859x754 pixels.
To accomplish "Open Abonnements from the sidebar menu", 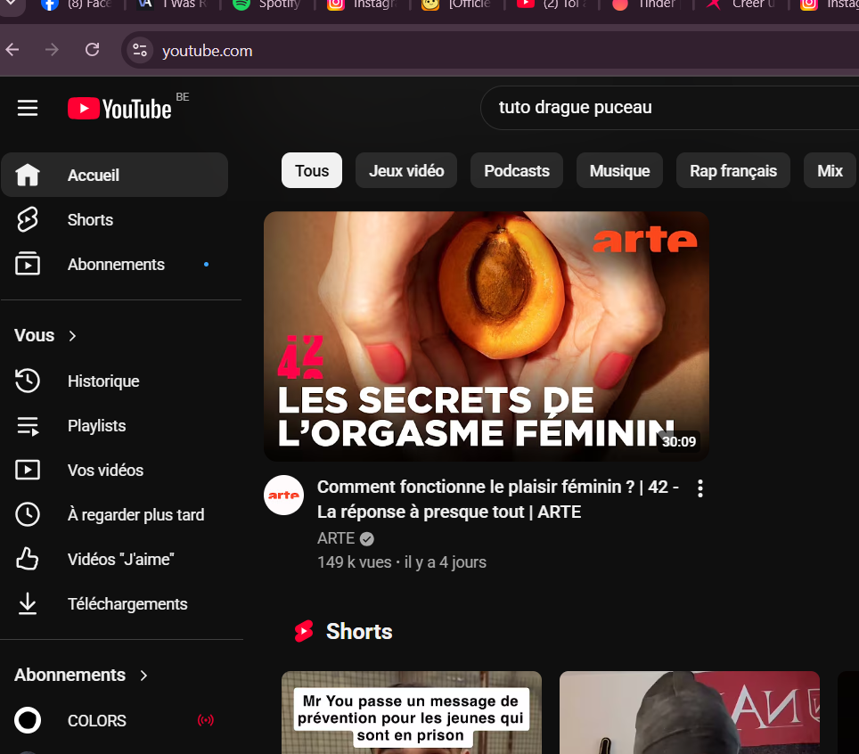I will coord(116,265).
